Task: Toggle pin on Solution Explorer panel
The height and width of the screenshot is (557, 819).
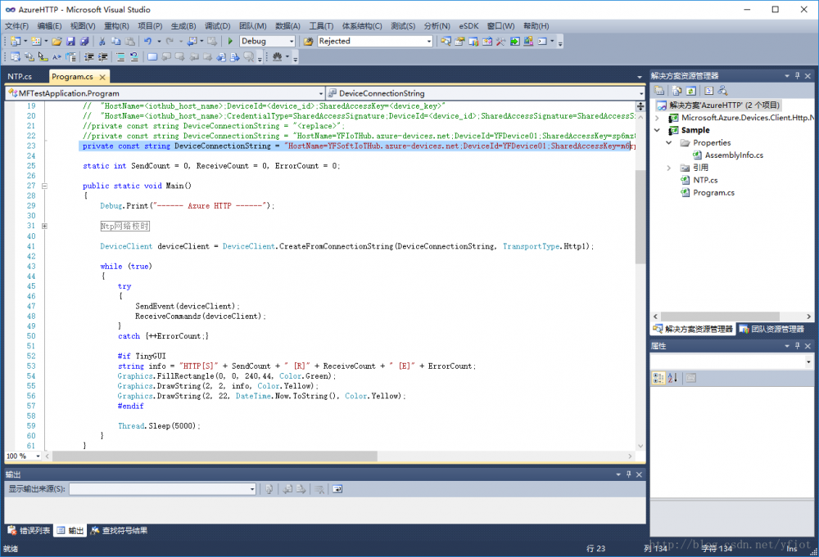Action: click(795, 76)
